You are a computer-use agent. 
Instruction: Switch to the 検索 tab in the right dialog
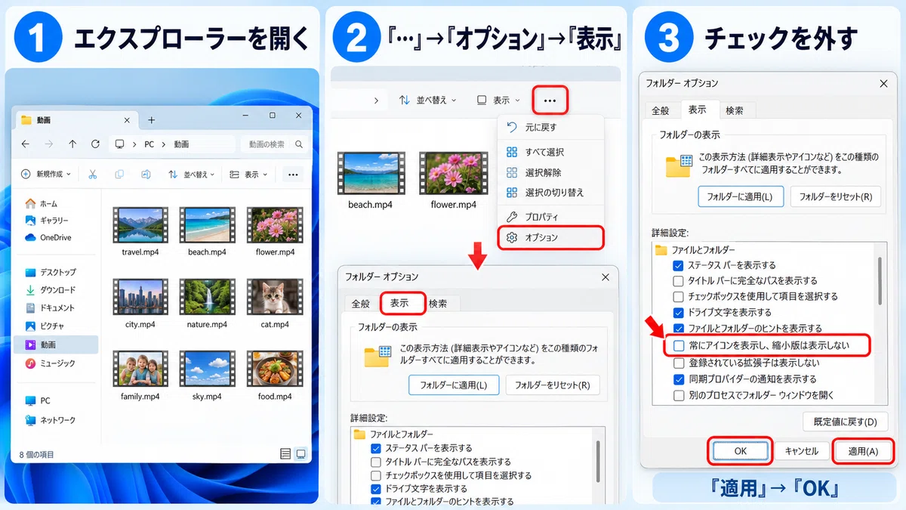click(735, 110)
